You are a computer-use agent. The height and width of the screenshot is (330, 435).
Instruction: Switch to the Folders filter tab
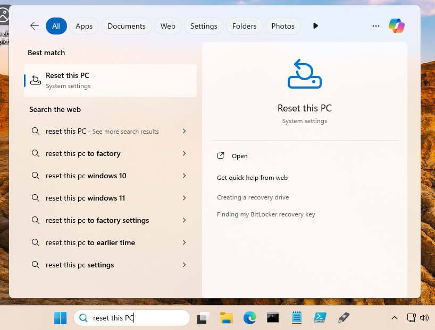[245, 26]
